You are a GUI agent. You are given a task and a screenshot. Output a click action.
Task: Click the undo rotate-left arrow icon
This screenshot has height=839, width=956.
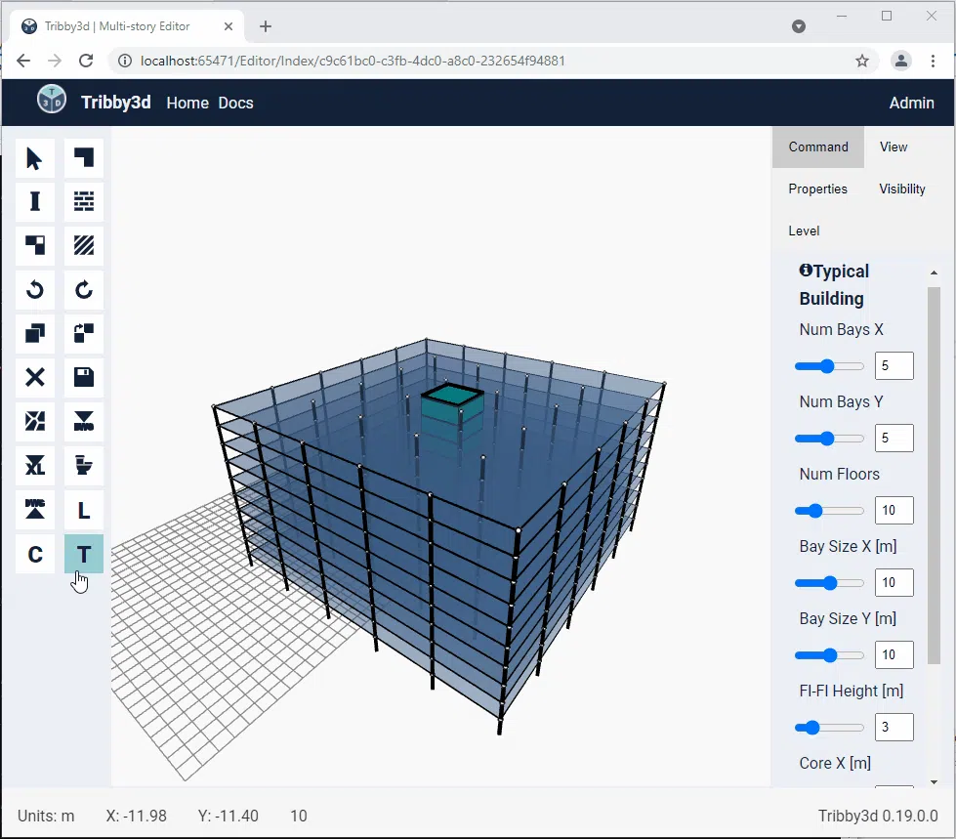tap(35, 290)
